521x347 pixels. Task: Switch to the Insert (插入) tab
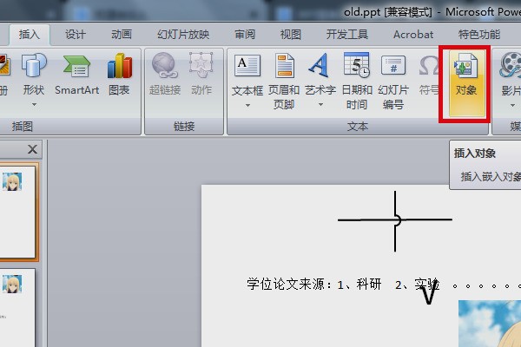tap(30, 35)
